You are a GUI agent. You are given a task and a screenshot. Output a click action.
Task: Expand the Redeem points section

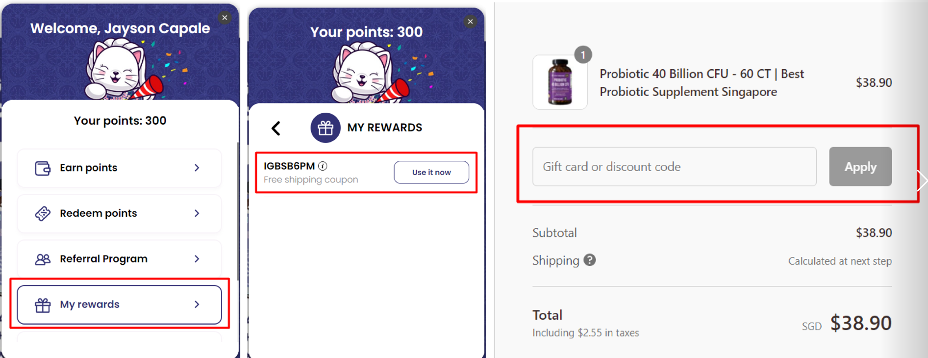pyautogui.click(x=119, y=213)
